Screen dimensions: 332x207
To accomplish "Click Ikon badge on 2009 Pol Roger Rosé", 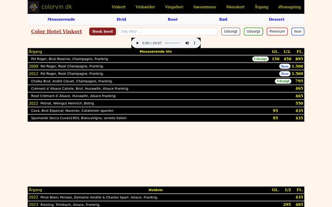I will pos(285,66).
